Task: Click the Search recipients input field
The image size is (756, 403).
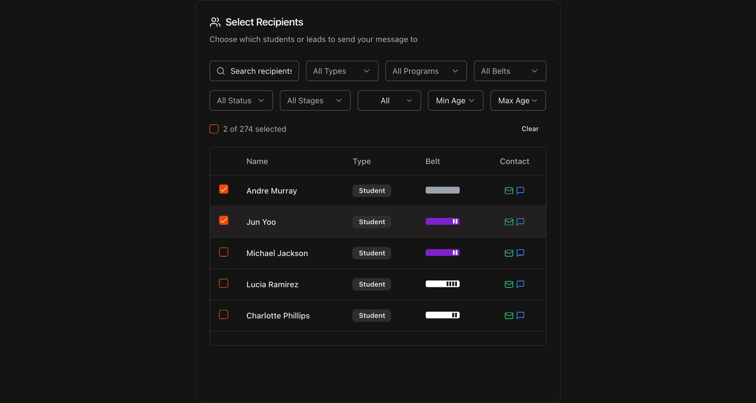Action: pos(255,71)
